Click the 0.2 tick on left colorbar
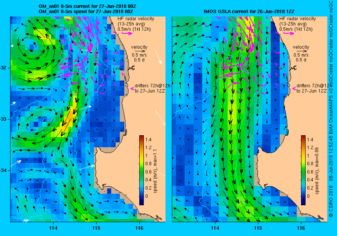This screenshot has width=337, height=236. tap(148, 188)
